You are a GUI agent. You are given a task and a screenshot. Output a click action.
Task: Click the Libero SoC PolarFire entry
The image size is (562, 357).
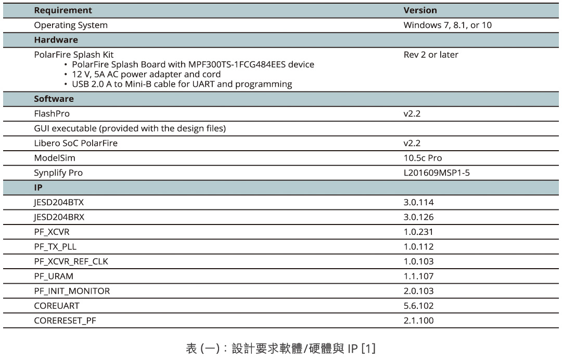pos(75,143)
